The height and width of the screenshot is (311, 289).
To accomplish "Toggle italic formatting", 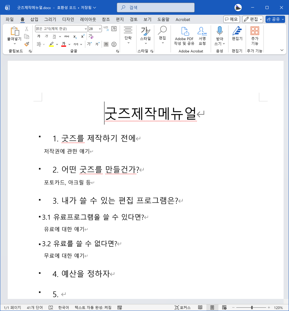I will (46, 36).
